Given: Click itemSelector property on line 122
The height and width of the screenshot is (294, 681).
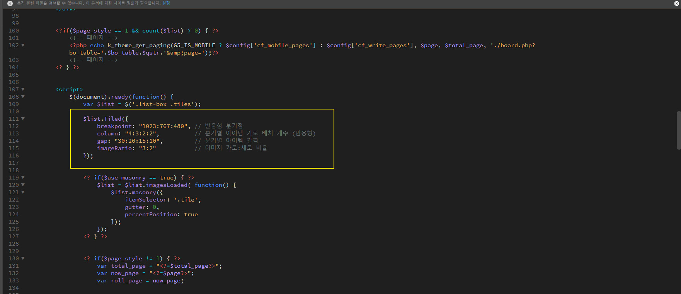Looking at the screenshot, I should click(x=146, y=200).
